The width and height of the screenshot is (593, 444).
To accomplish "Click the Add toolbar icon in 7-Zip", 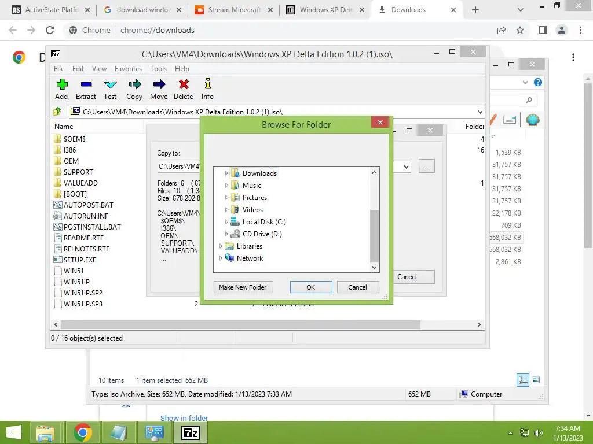I will [61, 84].
